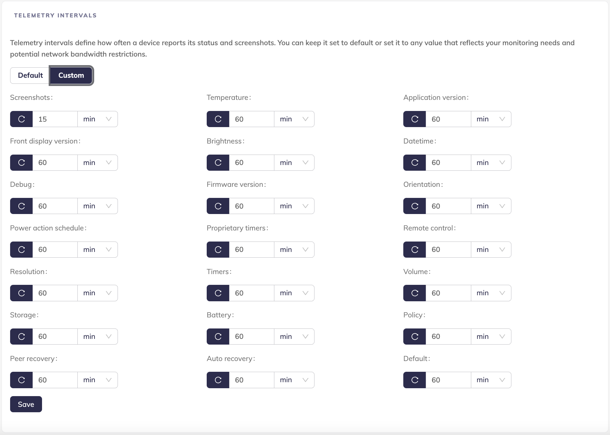Reset the Brightness interval value

tap(218, 162)
